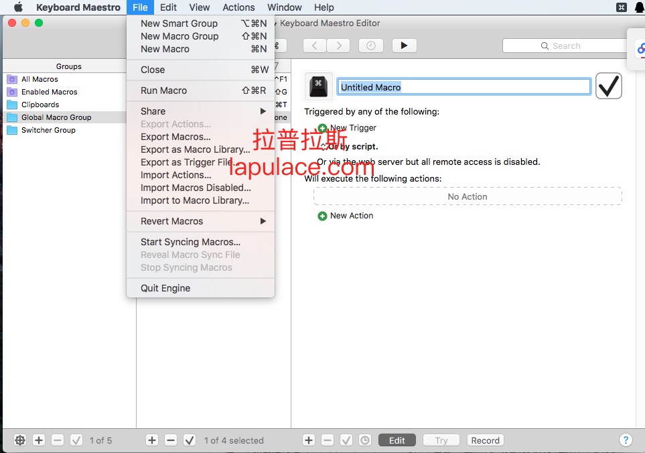645x453 pixels.
Task: Click the green New Trigger button
Action: tap(323, 128)
